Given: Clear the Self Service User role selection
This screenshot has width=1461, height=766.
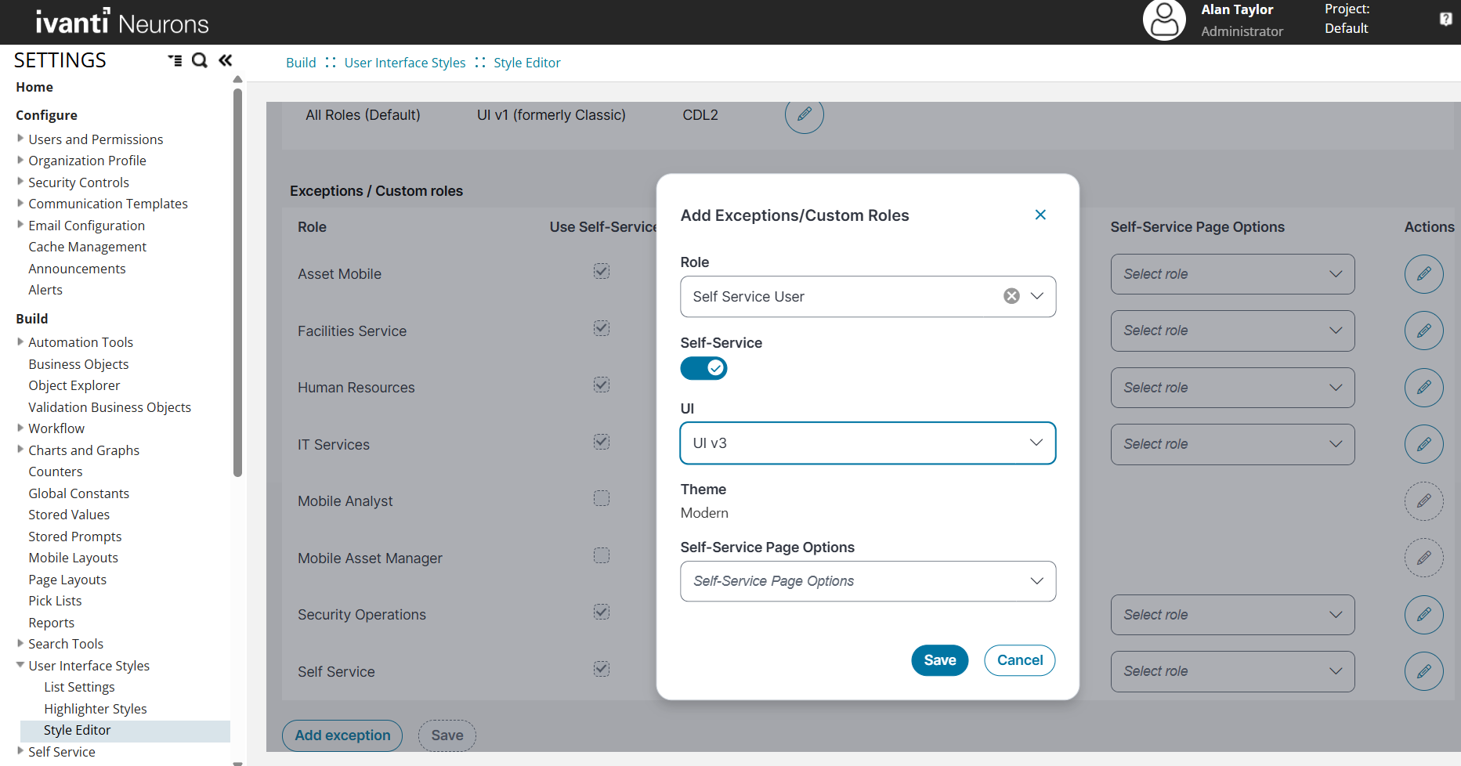Looking at the screenshot, I should [1011, 296].
